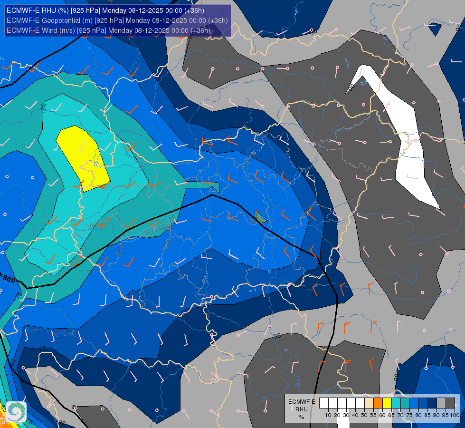Image resolution: width=465 pixels, height=428 pixels.
Task: Select the ECMWF-E Geopotential (m) title line
Action: [117, 20]
